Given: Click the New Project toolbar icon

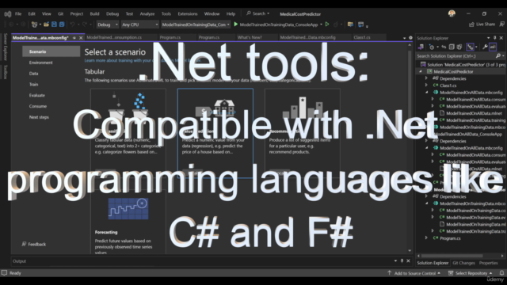Looking at the screenshot, I should point(34,25).
